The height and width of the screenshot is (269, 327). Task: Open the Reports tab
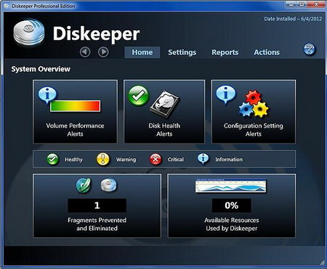225,52
